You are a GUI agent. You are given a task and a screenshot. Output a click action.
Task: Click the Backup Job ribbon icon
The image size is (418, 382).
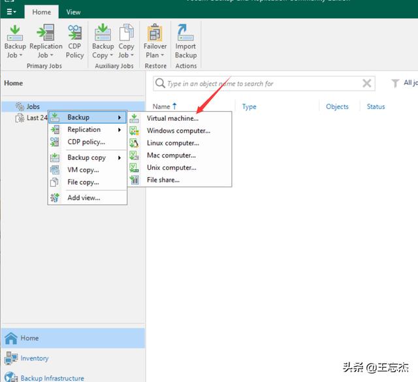14,33
